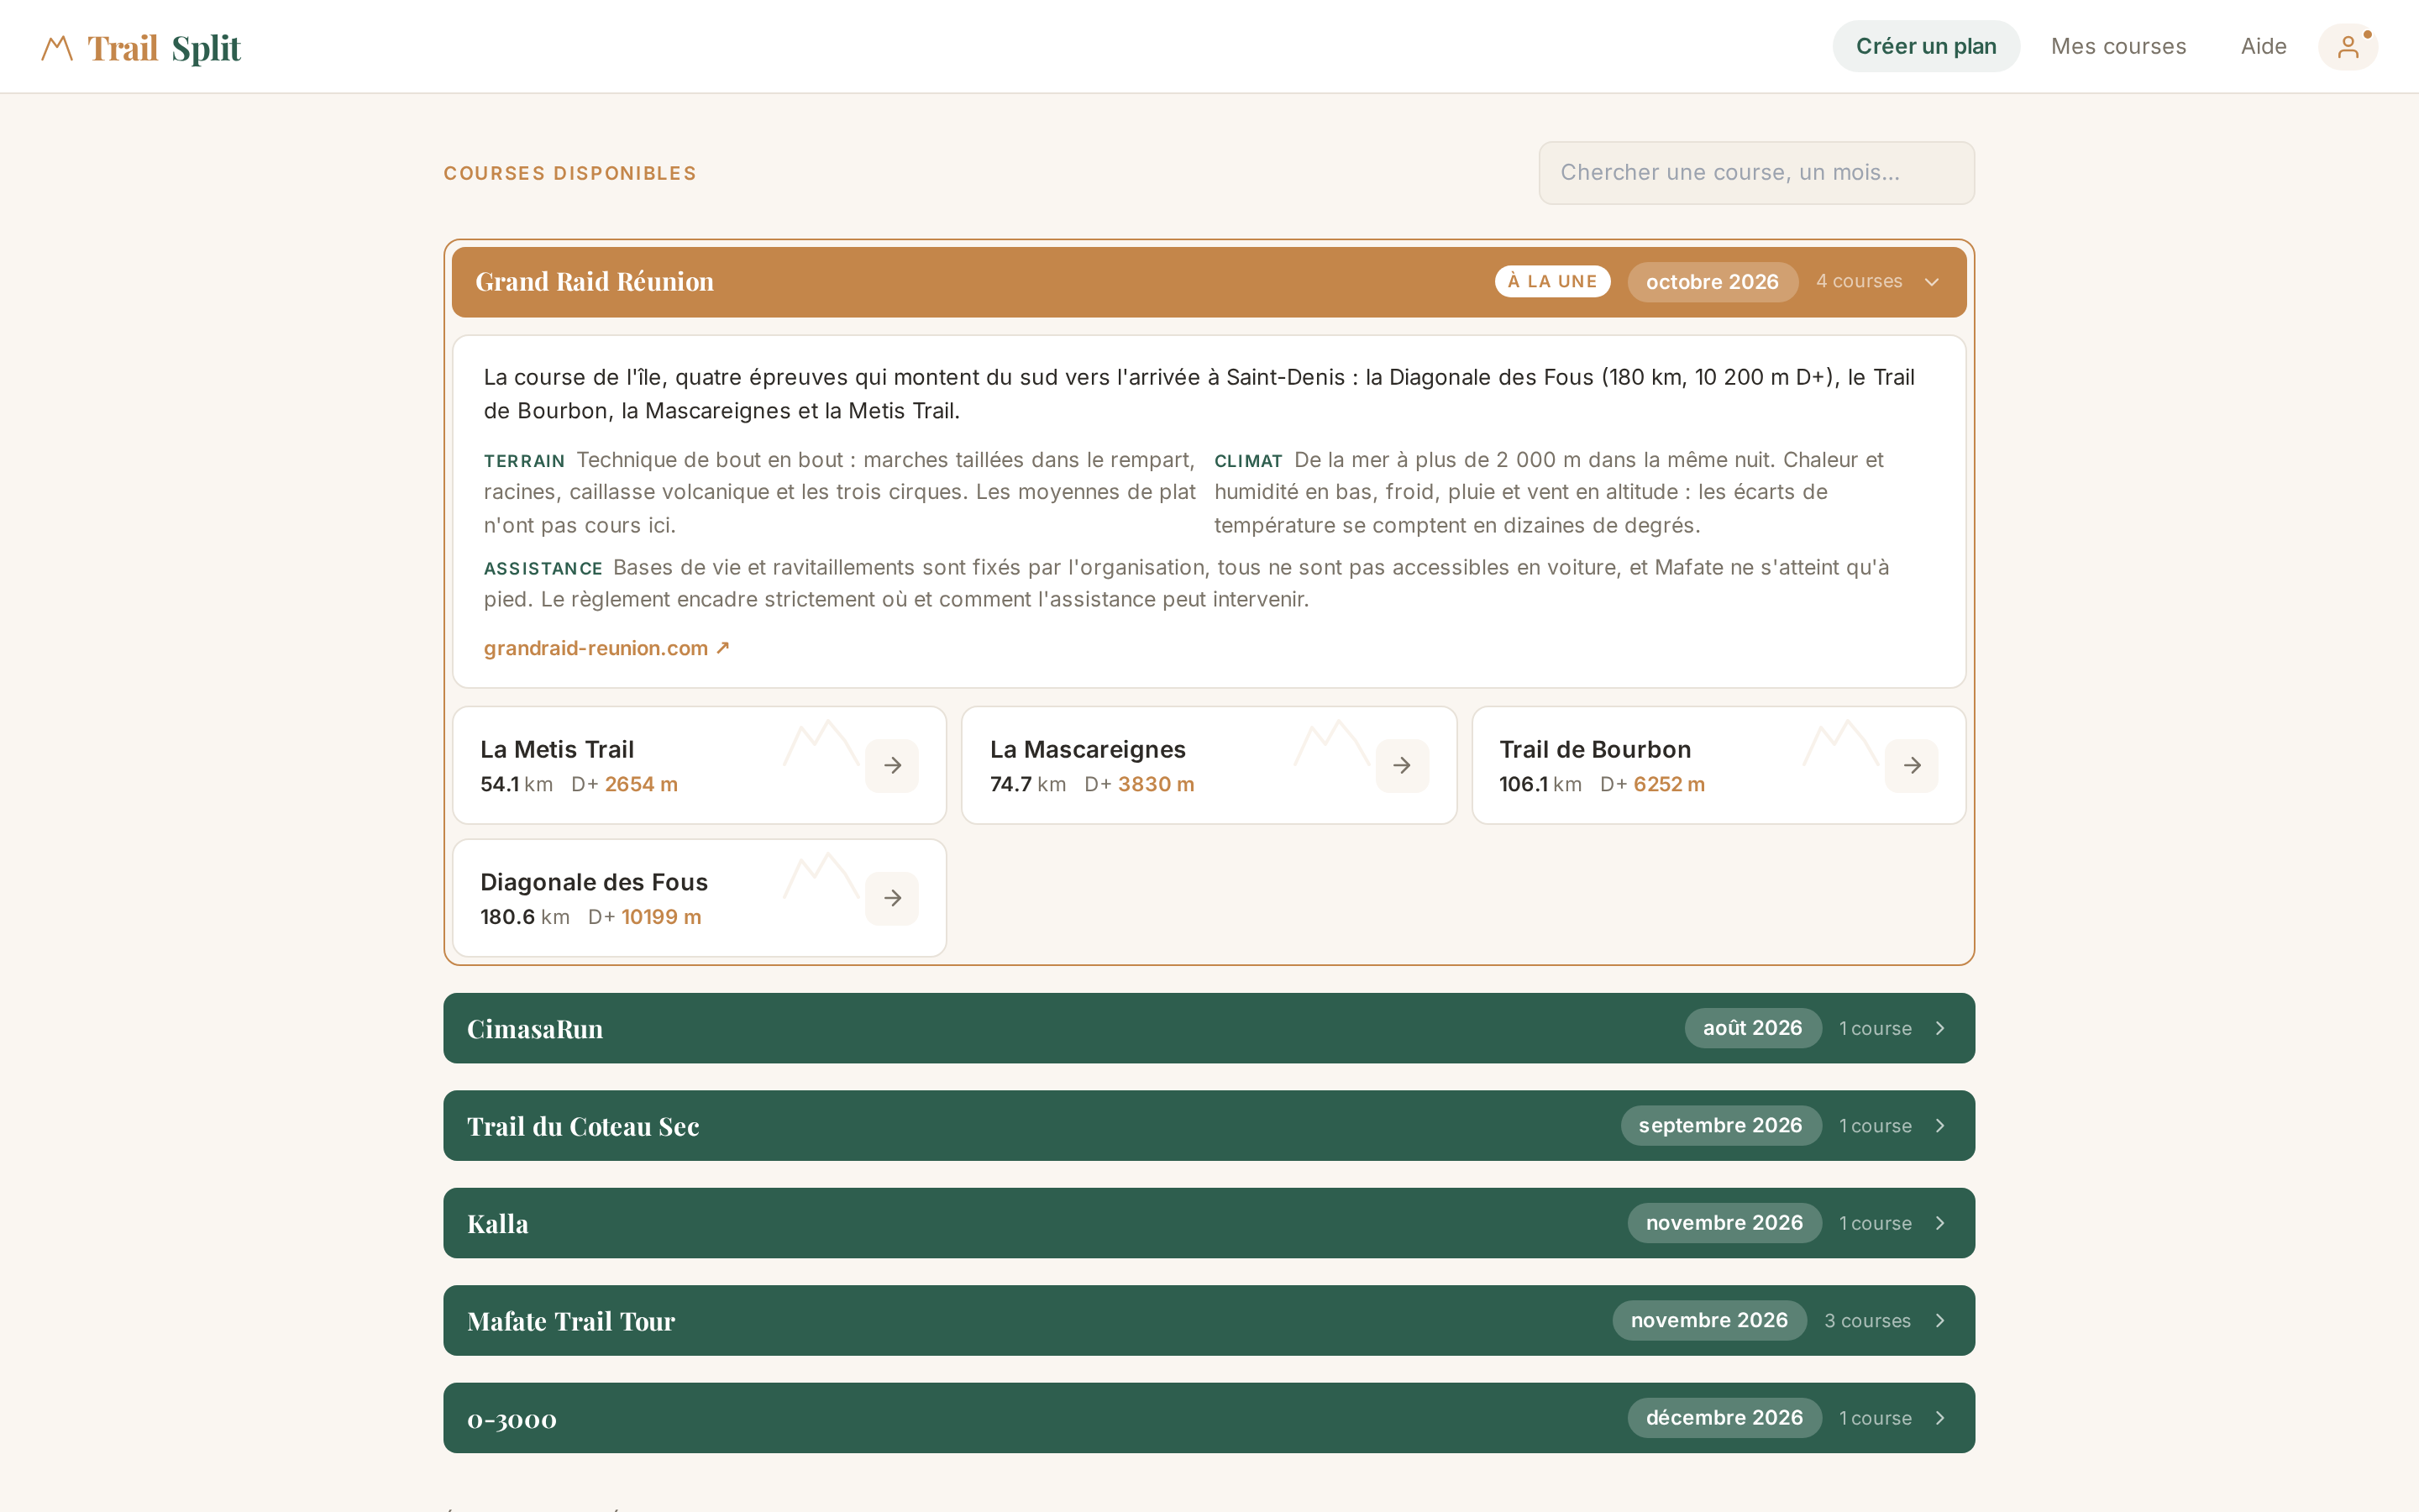Click the 6252 m elevation value
This screenshot has width=2419, height=1512.
(1668, 784)
